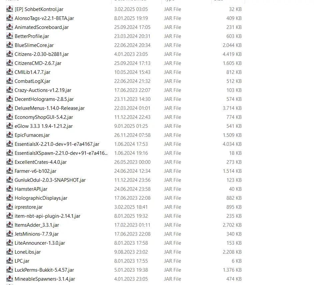The height and width of the screenshot is (285, 314).
Task: Click the Farmer-v6-b102.jar file icon
Action: [x=10, y=171]
